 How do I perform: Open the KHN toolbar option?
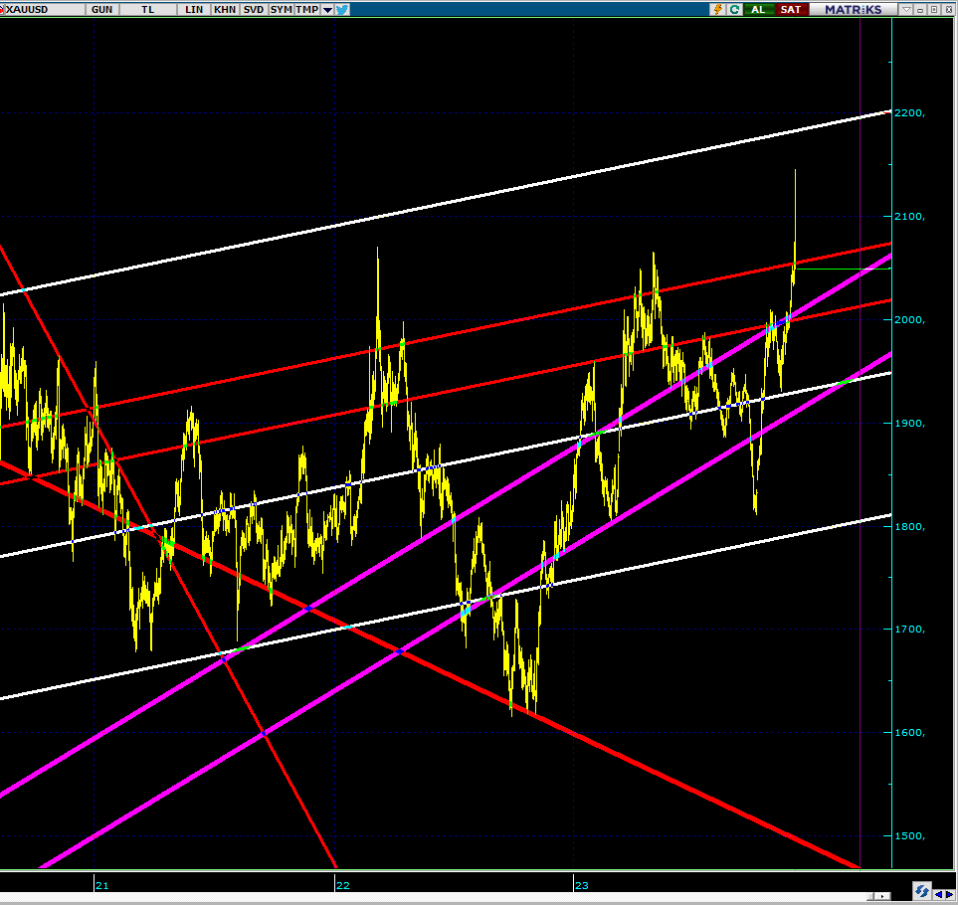[x=225, y=9]
